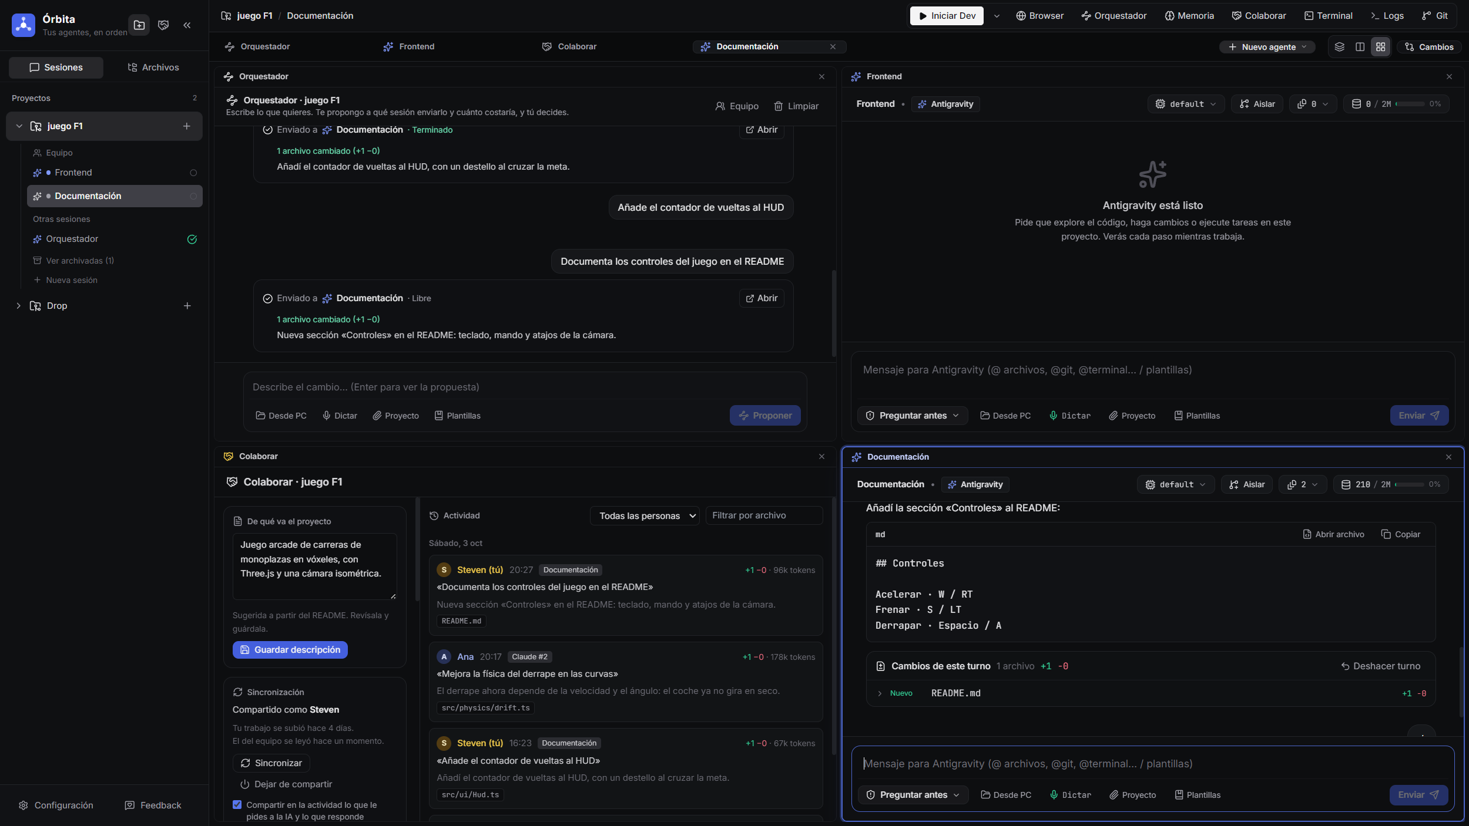Screen dimensions: 1469x826
Task: Click Proponer button in Orquestador
Action: (765, 416)
